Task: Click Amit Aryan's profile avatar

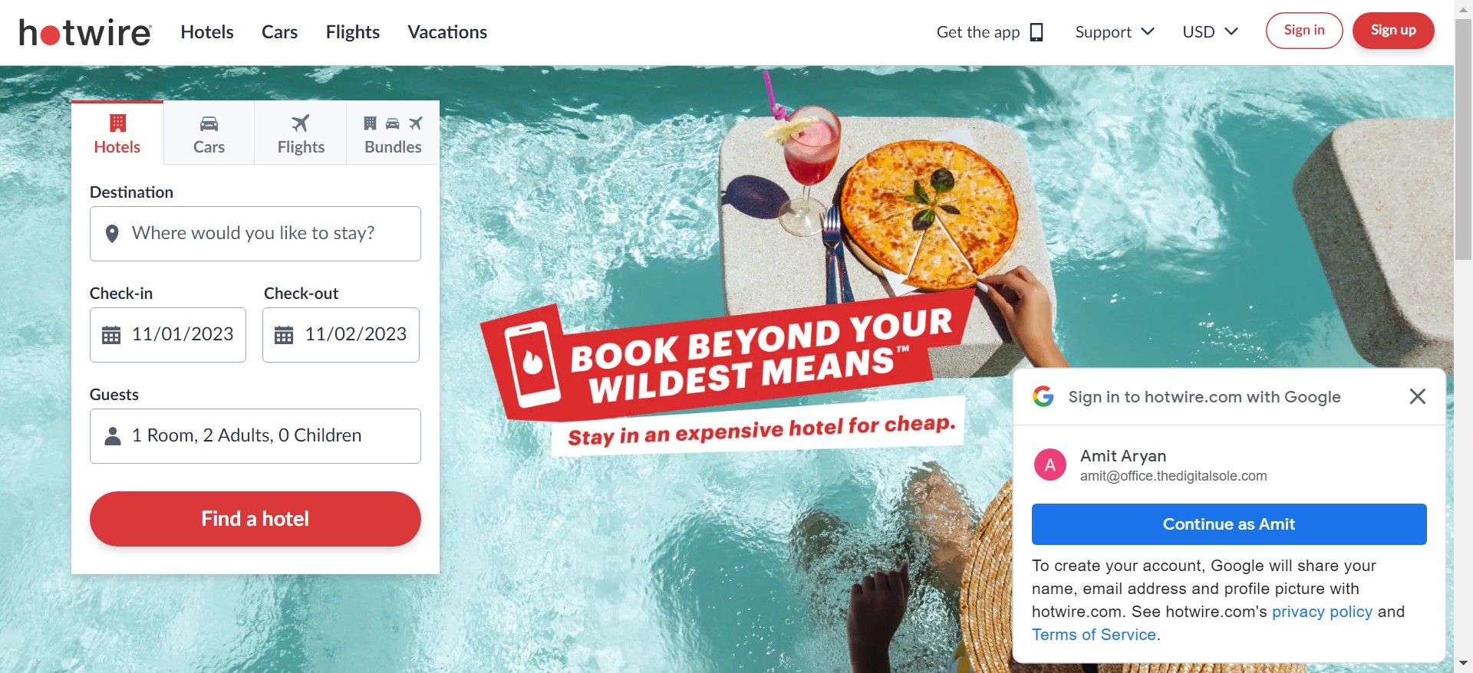Action: click(1050, 465)
